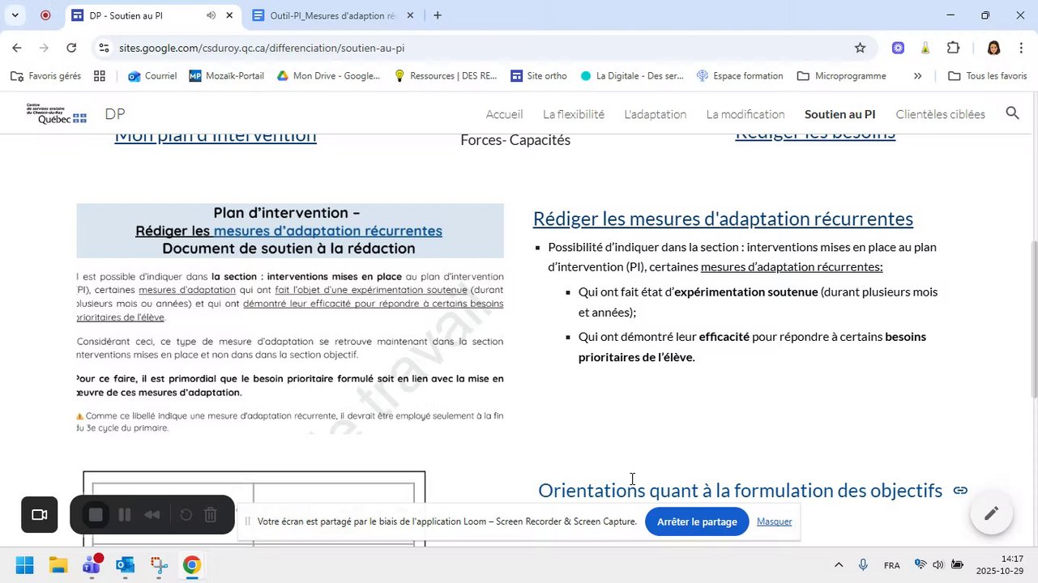Screen dimensions: 1038x583
Task: Pause the Loom recording
Action: (x=125, y=515)
